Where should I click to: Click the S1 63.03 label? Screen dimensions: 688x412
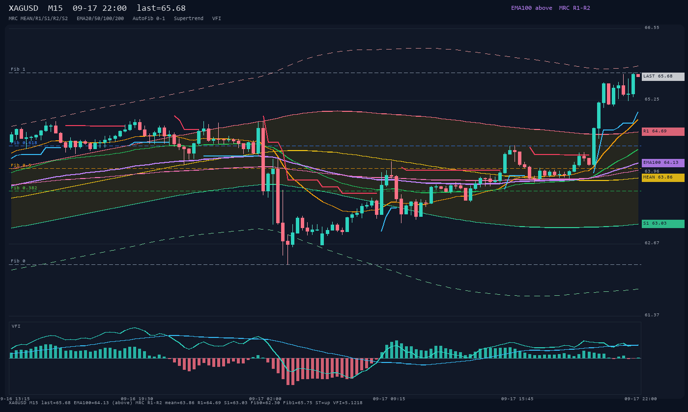663,224
